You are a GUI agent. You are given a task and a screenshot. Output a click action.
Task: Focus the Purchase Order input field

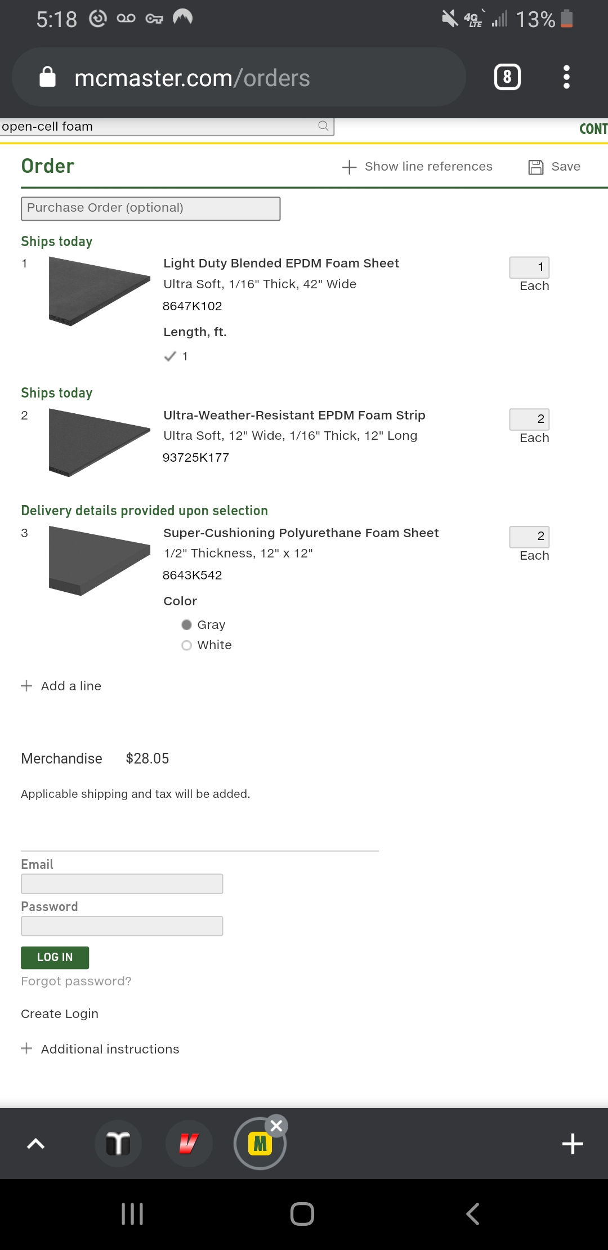150,208
